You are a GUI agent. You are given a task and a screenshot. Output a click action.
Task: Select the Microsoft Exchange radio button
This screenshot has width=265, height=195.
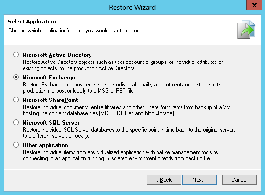coord(16,77)
